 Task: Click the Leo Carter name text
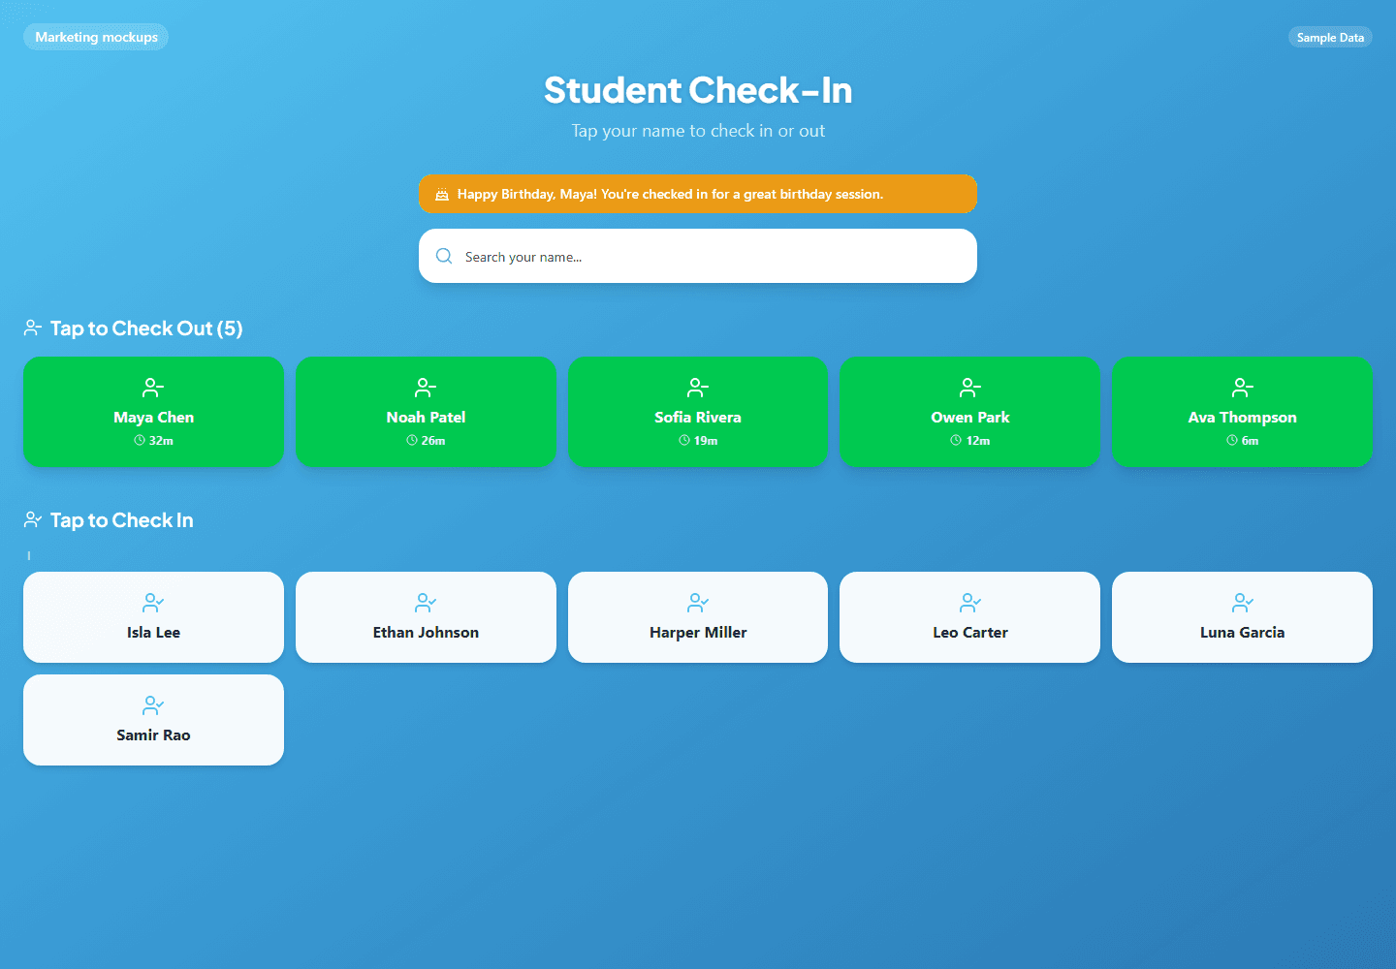[970, 633]
